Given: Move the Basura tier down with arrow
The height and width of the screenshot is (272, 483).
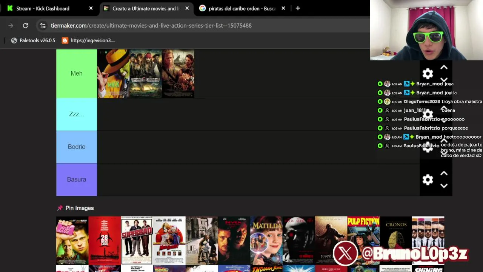Looking at the screenshot, I should coord(444,186).
